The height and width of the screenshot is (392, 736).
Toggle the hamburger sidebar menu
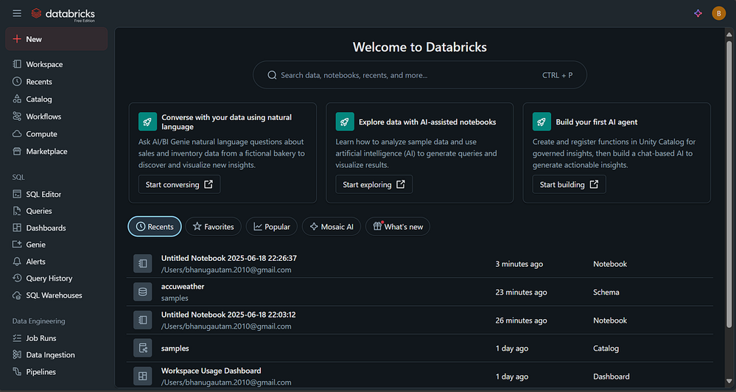[x=17, y=13]
